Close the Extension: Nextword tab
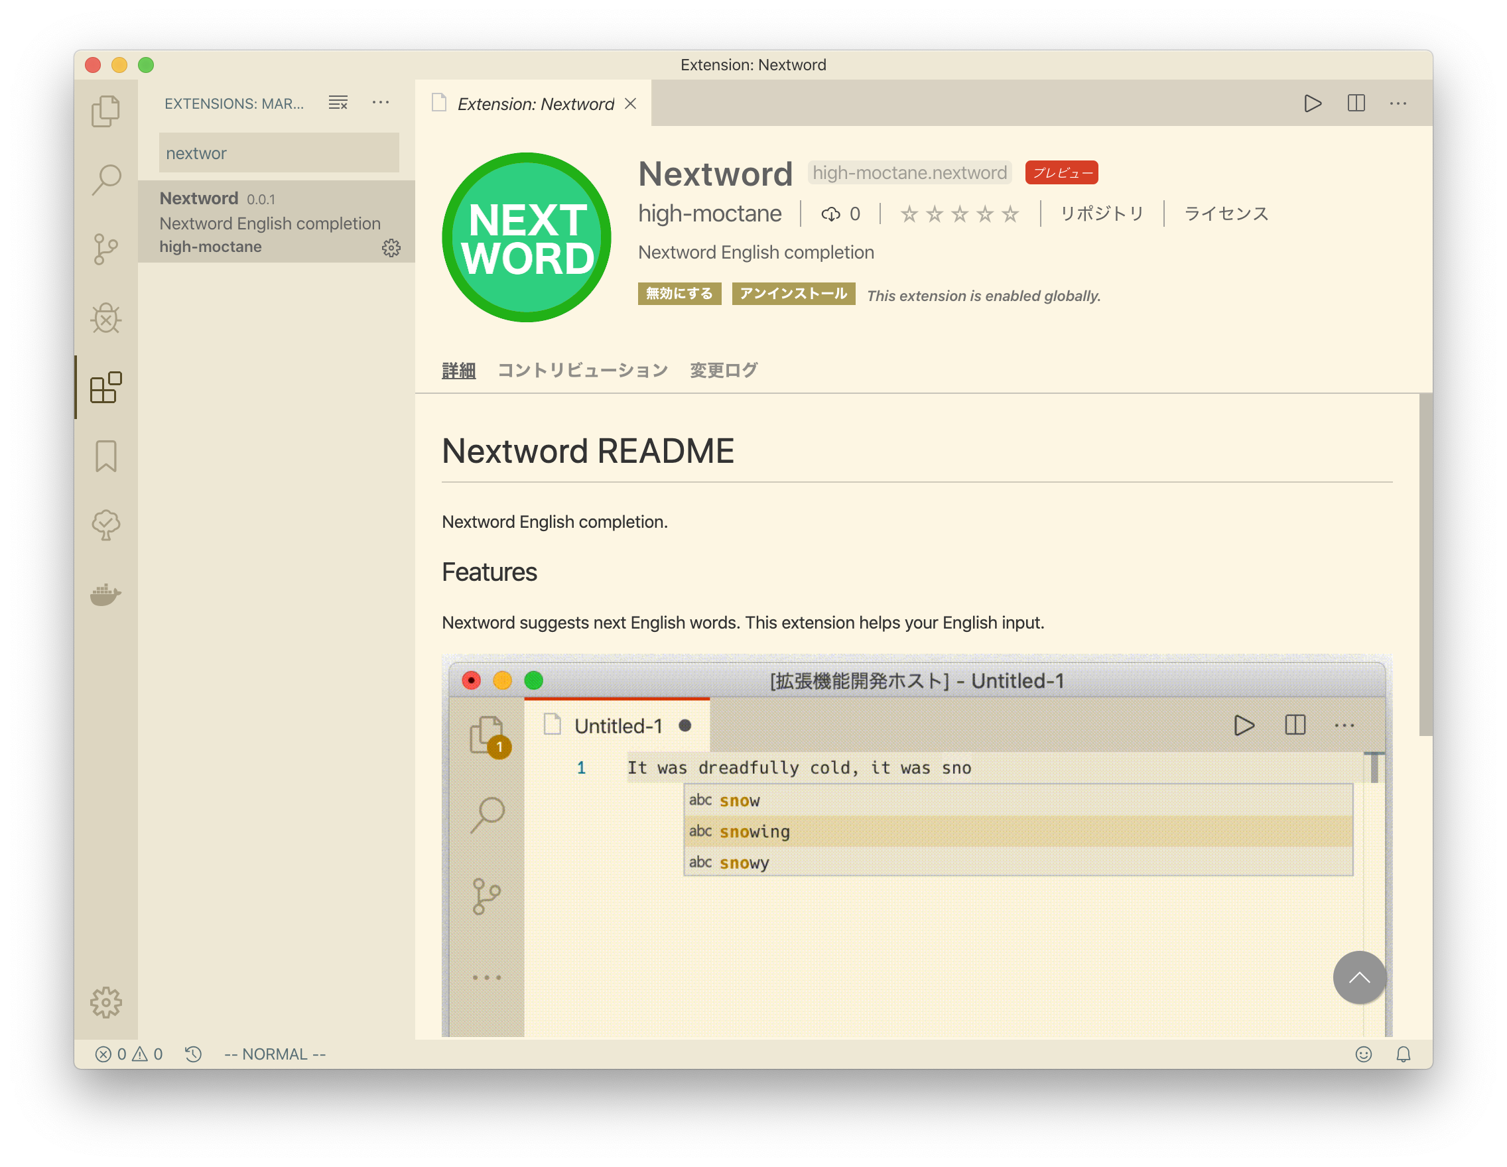 pos(630,103)
